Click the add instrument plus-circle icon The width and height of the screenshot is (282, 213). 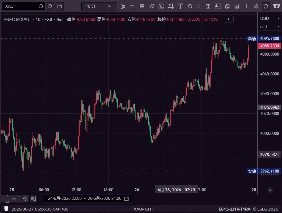coord(50,6)
